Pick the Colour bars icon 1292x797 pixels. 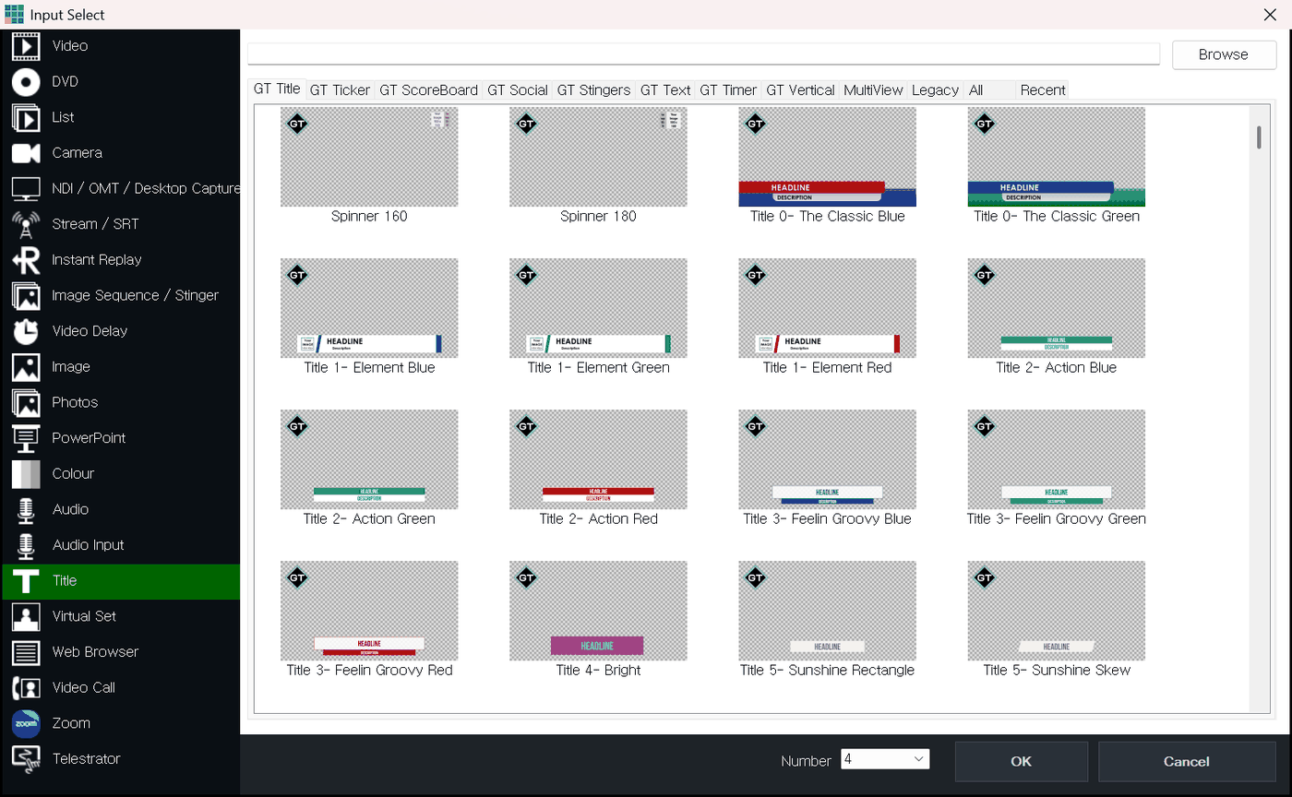(x=26, y=473)
